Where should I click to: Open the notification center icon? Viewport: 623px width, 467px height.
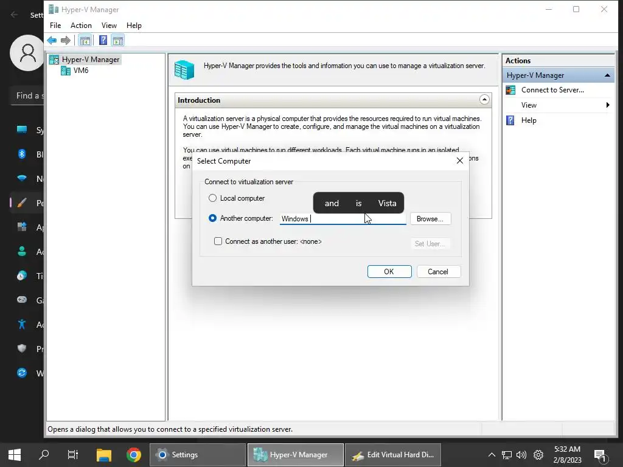pos(600,455)
